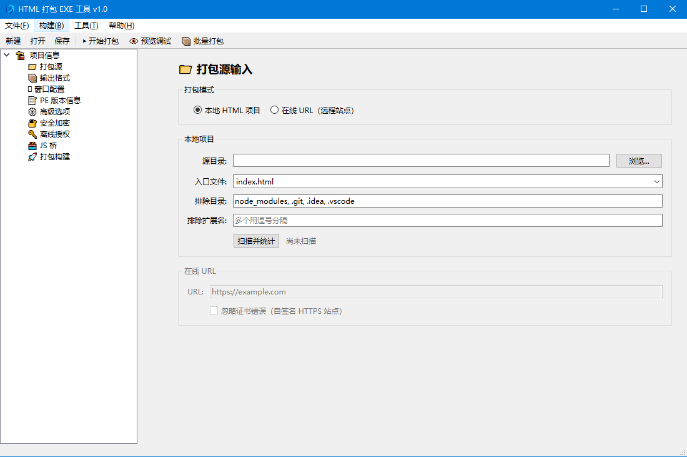This screenshot has width=687, height=457.
Task: Click the window icon beside 窗口配置
Action: [30, 89]
